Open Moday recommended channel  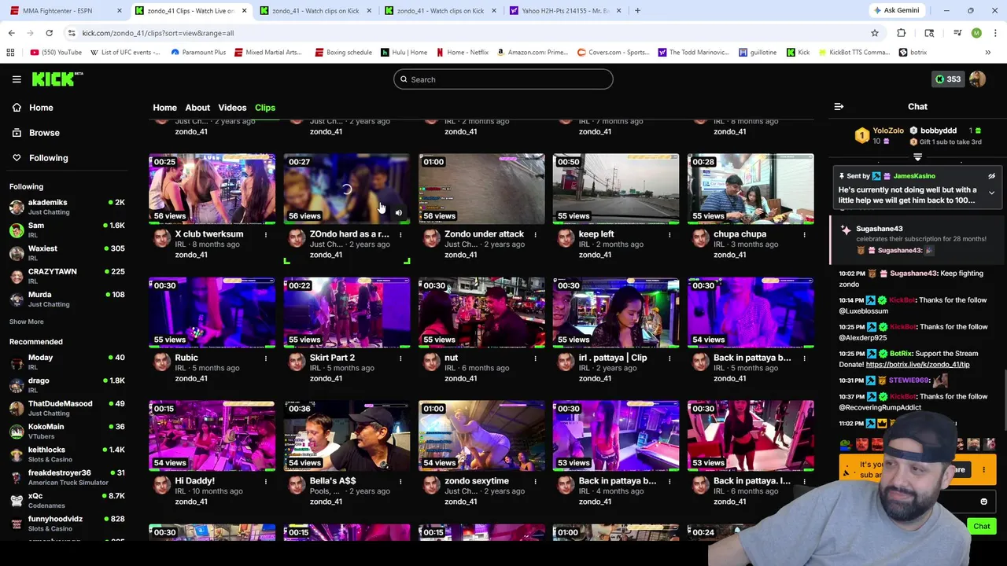pyautogui.click(x=68, y=362)
